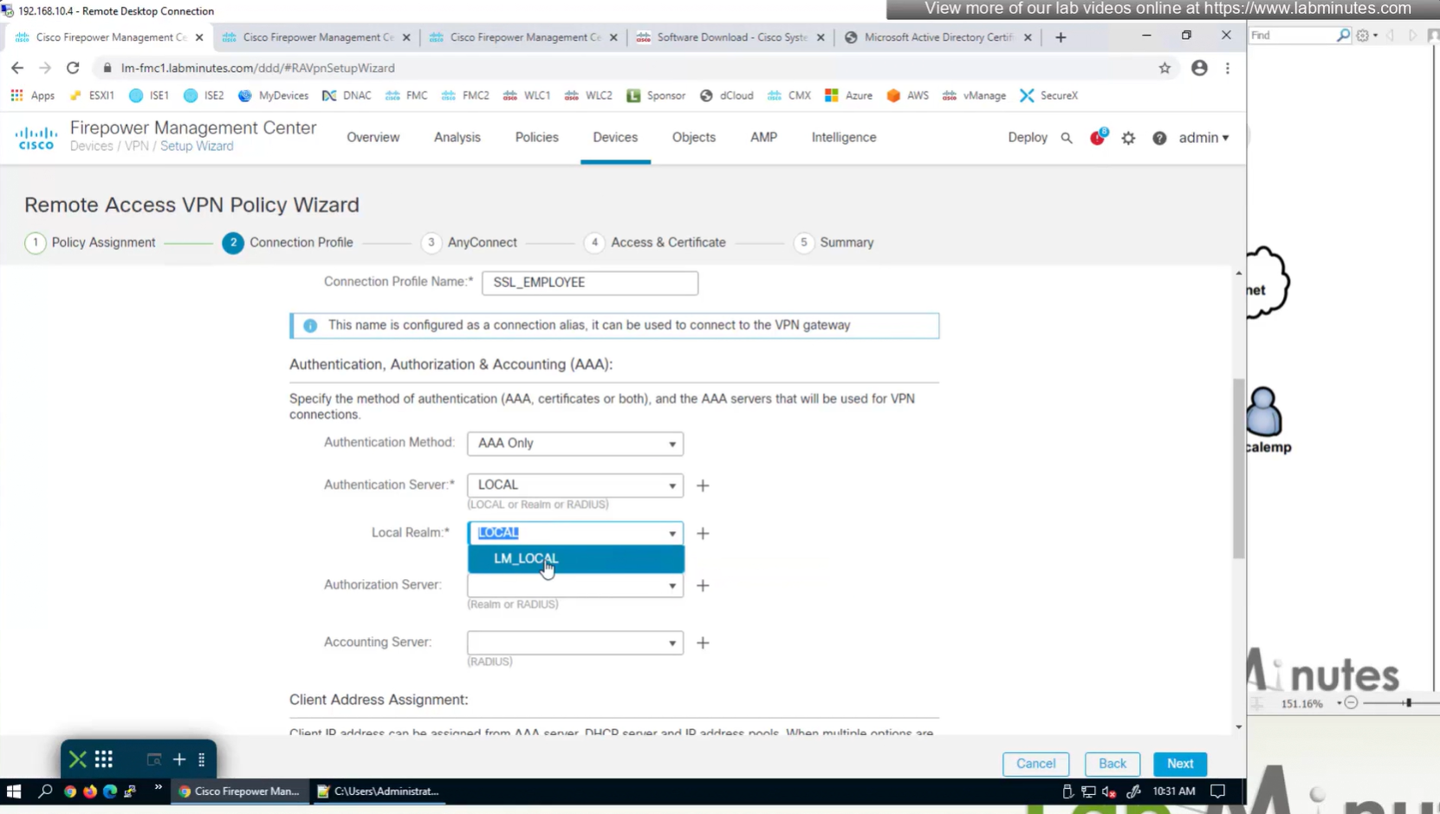The height and width of the screenshot is (814, 1440).
Task: Open the Policies menu
Action: tap(536, 137)
